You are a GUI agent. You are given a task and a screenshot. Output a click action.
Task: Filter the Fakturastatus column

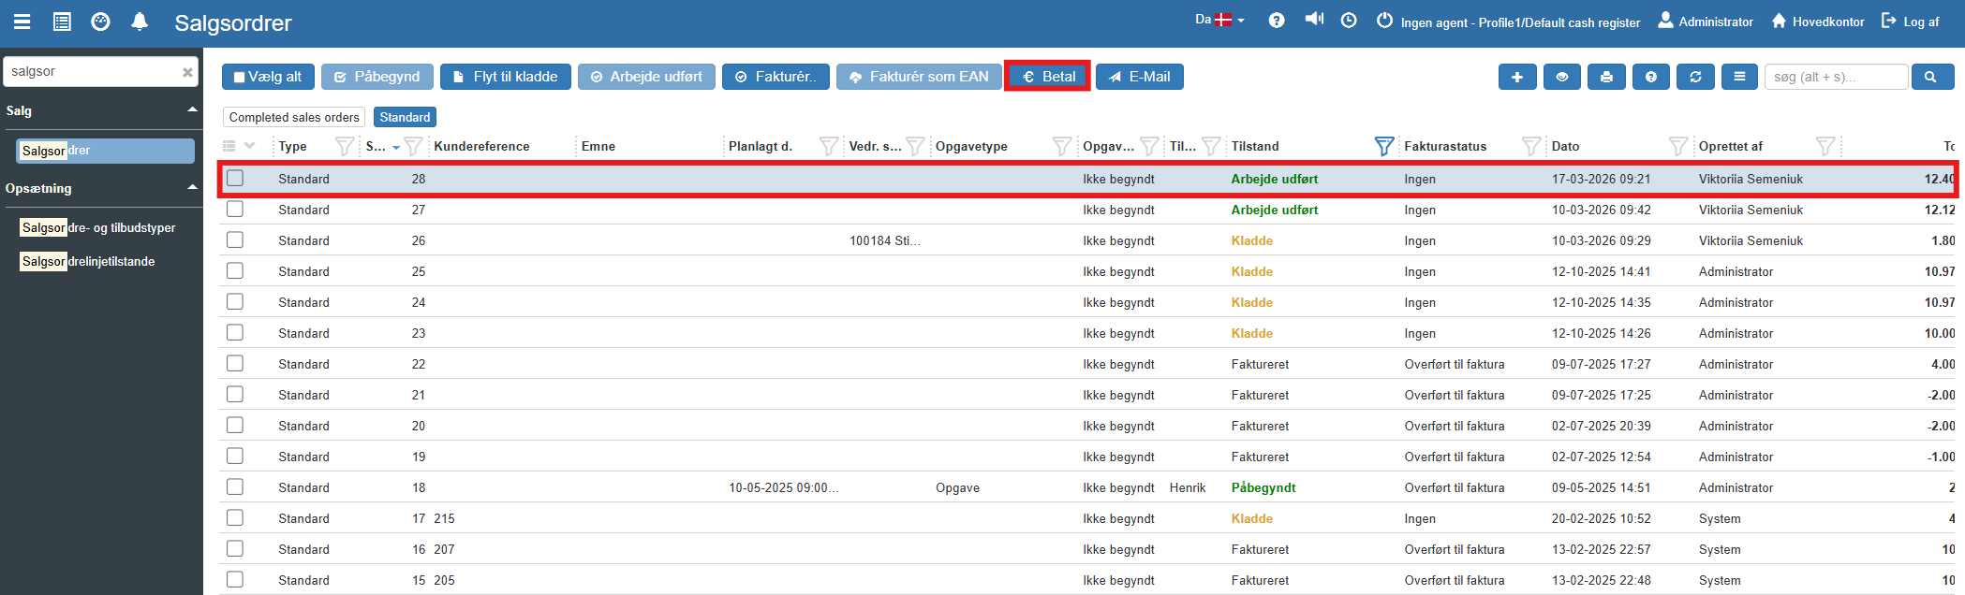(1531, 146)
